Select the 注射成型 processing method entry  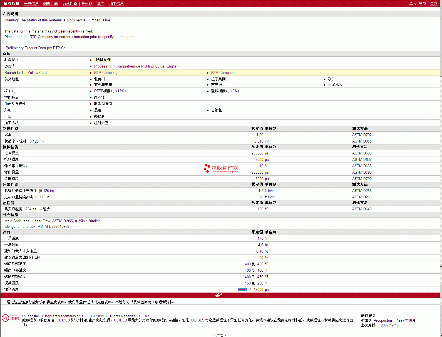[101, 123]
